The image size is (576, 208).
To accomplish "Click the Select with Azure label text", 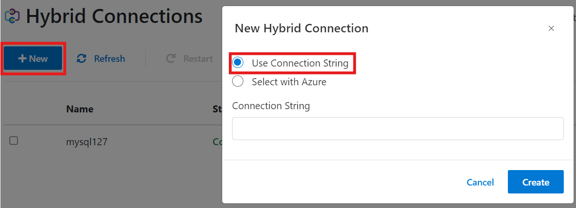I will (x=289, y=82).
